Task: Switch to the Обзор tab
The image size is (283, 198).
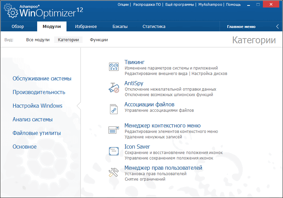Action: 18,27
